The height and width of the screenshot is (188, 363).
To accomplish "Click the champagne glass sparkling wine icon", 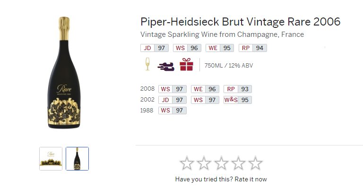I will (147, 64).
